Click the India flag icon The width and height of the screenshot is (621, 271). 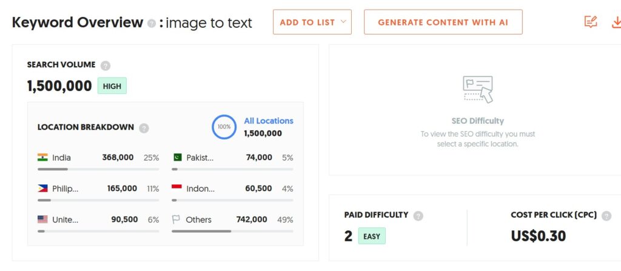pyautogui.click(x=43, y=158)
